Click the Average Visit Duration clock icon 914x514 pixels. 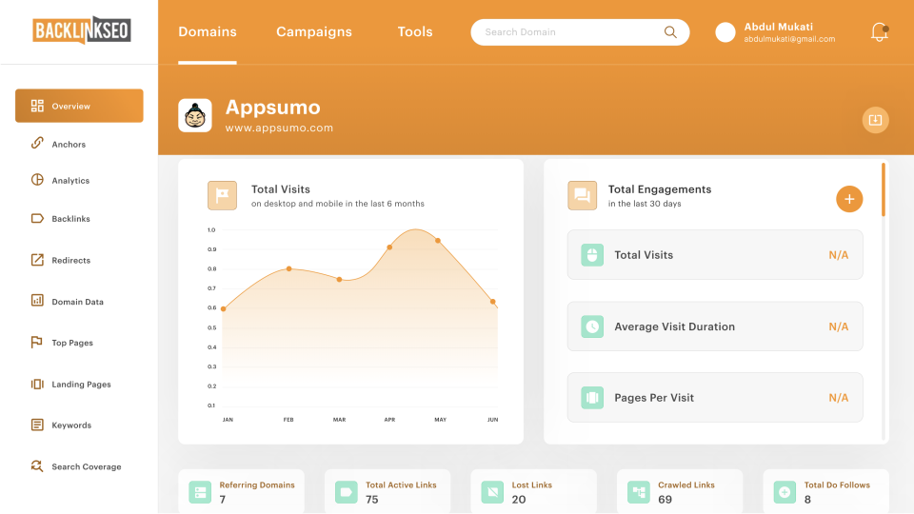[592, 326]
